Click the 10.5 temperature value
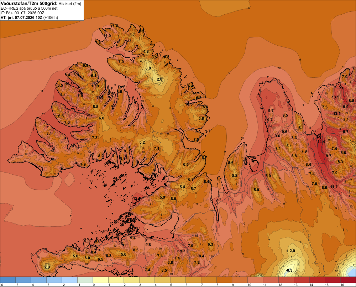Screen dimensions: 356x287 [189, 104]
